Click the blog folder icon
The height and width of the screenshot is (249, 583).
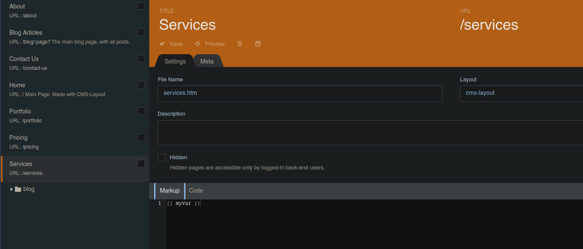(18, 189)
